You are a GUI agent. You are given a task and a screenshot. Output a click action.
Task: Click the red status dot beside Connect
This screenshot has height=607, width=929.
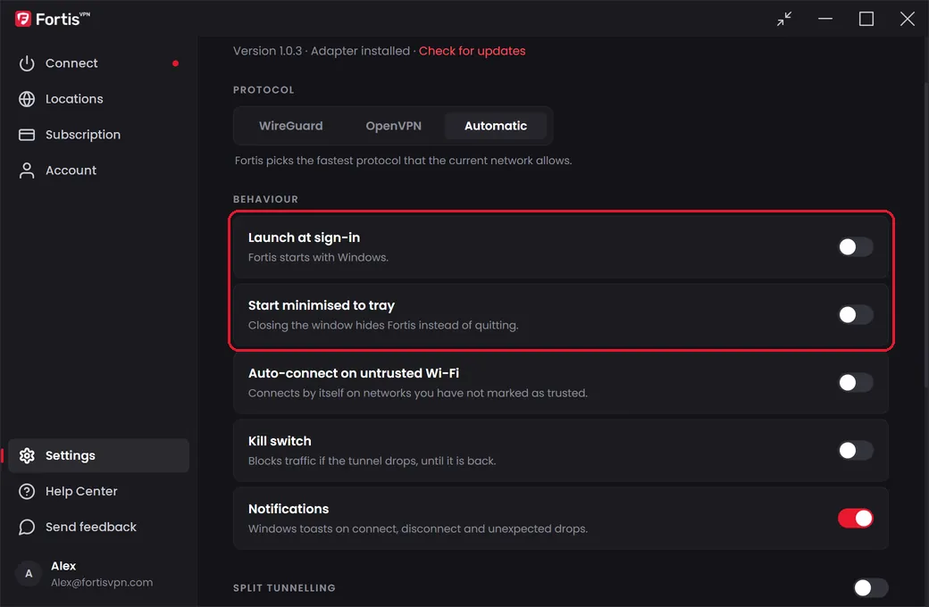175,63
